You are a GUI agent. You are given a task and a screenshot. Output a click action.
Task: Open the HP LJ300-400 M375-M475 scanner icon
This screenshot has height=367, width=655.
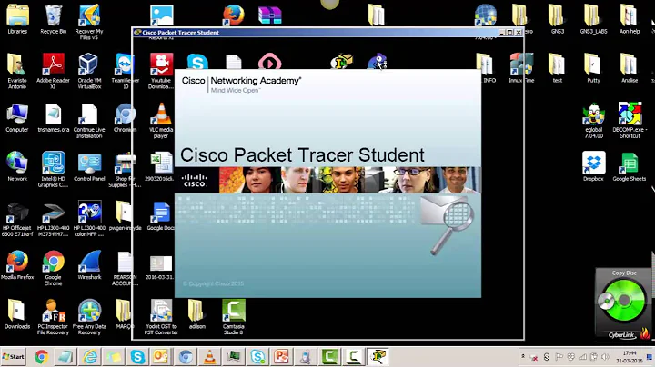[53, 218]
